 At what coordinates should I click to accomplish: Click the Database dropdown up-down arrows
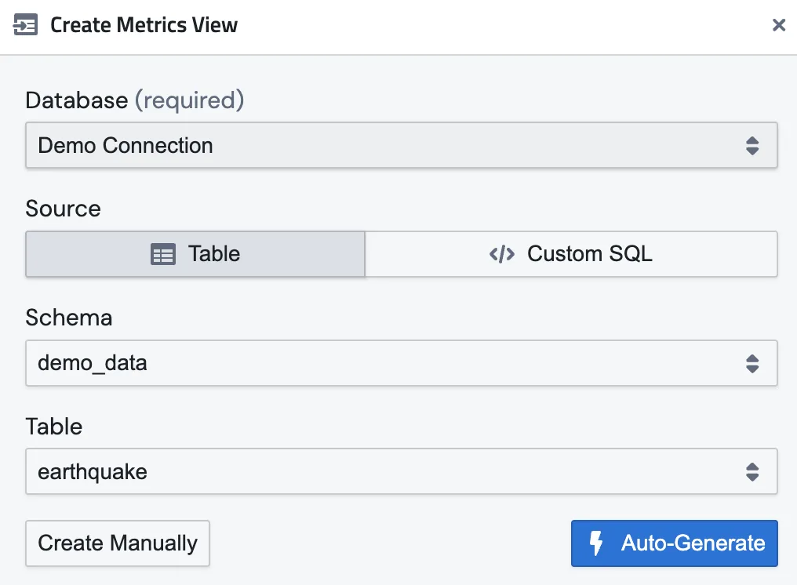pos(752,146)
